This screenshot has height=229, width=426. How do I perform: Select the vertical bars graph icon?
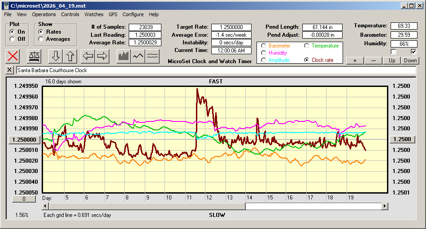click(x=123, y=56)
